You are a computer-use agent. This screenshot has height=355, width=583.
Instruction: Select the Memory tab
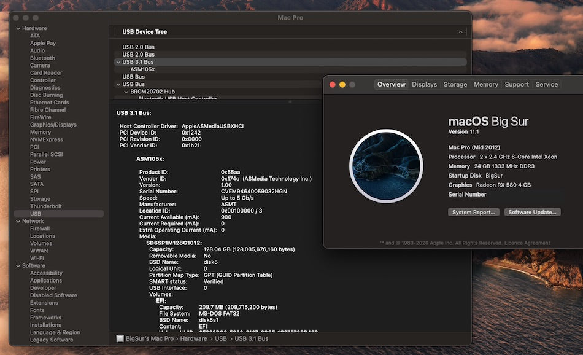pyautogui.click(x=485, y=85)
